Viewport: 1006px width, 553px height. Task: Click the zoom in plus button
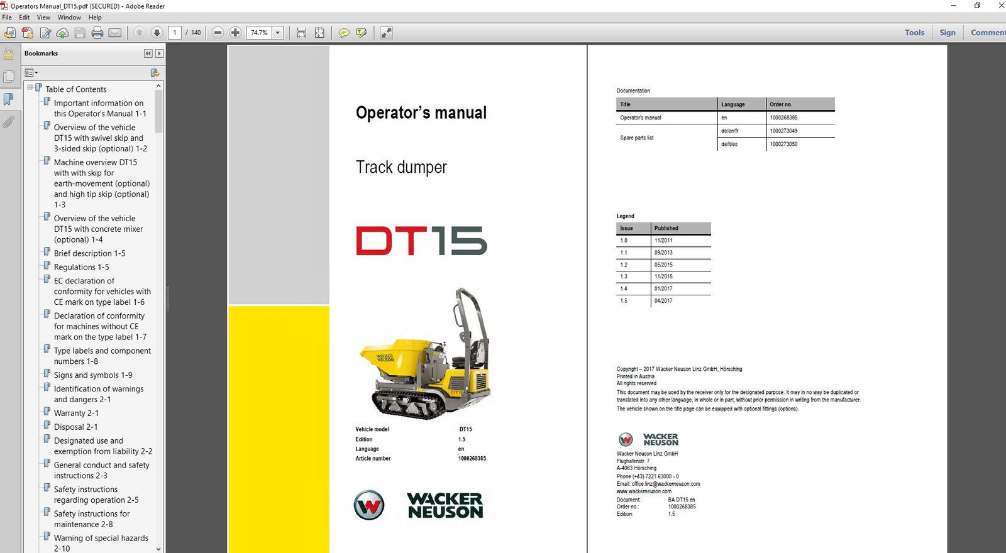pyautogui.click(x=235, y=33)
